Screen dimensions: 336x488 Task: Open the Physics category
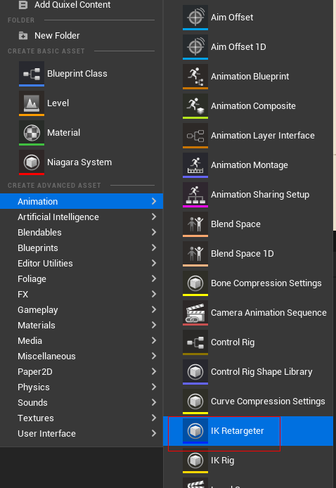pyautogui.click(x=82, y=387)
